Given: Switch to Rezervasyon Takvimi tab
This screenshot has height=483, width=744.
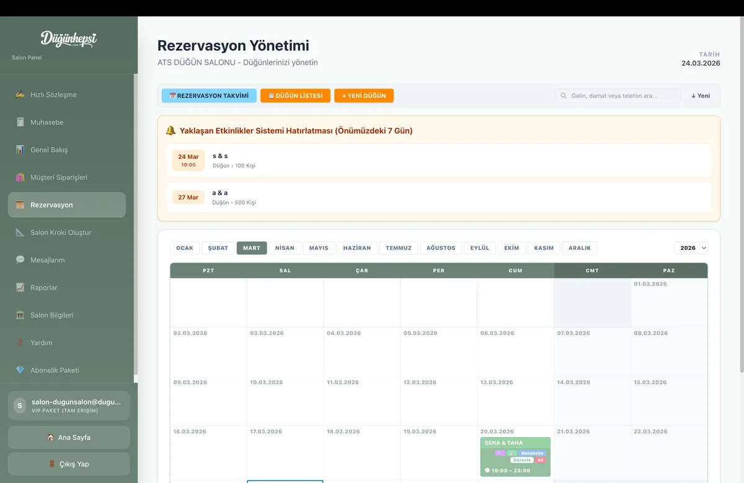Looking at the screenshot, I should pyautogui.click(x=209, y=96).
